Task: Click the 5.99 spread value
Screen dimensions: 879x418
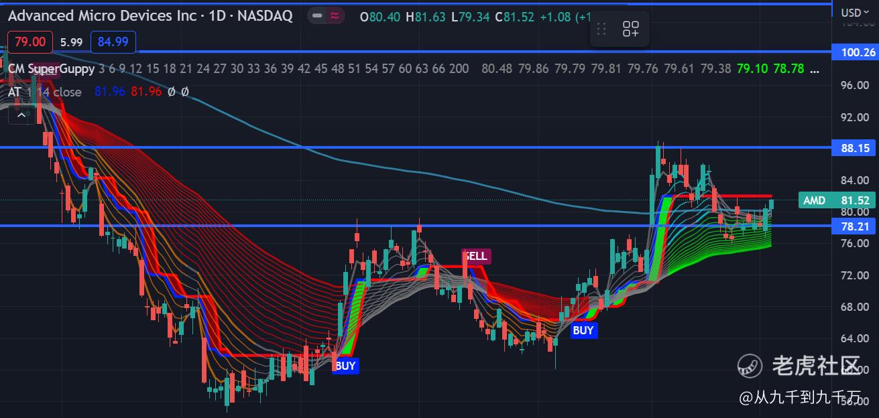Action: tap(71, 42)
